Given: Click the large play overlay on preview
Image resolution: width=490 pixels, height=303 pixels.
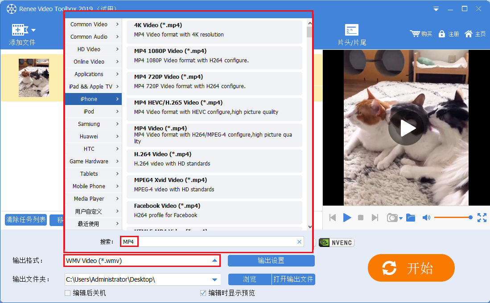Looking at the screenshot, I should point(406,128).
